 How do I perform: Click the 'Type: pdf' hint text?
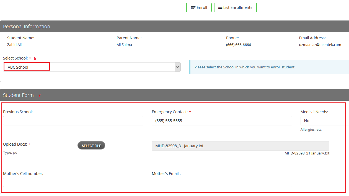tap(11, 152)
